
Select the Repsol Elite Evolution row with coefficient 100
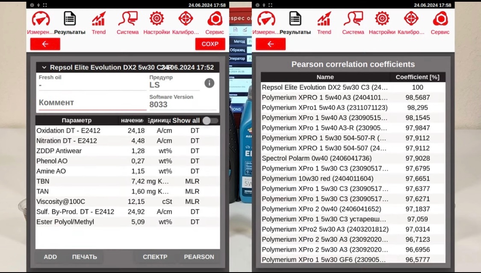click(353, 87)
